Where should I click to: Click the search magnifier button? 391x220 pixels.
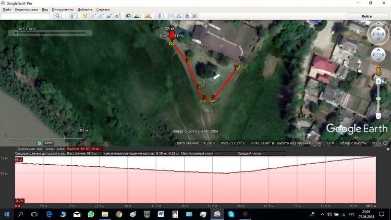(58, 16)
